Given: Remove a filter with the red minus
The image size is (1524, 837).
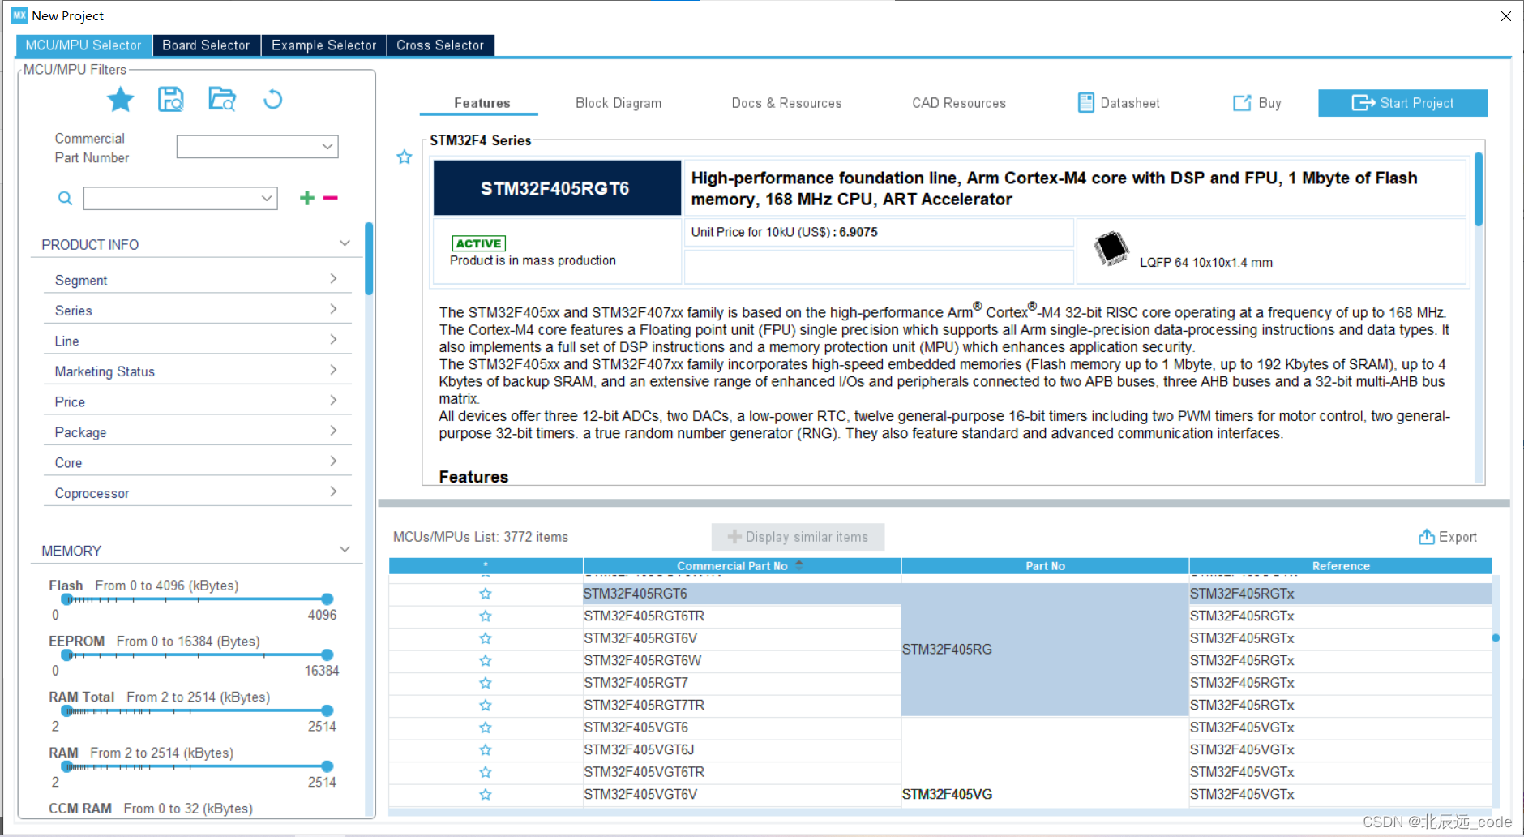Looking at the screenshot, I should [330, 198].
